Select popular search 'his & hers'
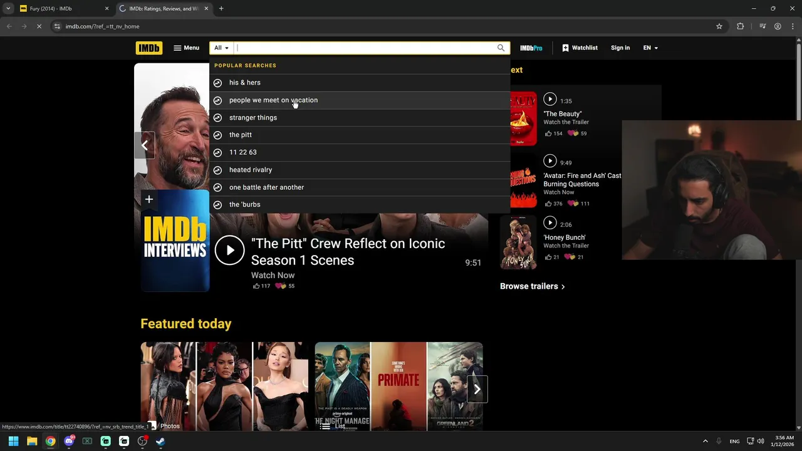 point(360,83)
